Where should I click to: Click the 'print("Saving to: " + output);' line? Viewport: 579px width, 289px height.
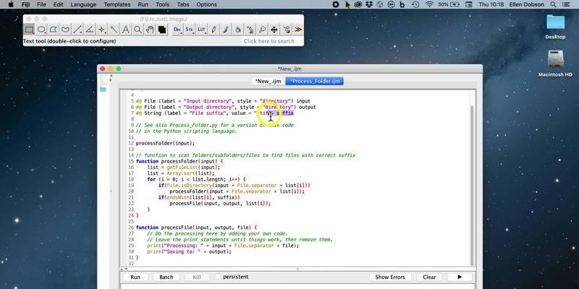pyautogui.click(x=189, y=251)
